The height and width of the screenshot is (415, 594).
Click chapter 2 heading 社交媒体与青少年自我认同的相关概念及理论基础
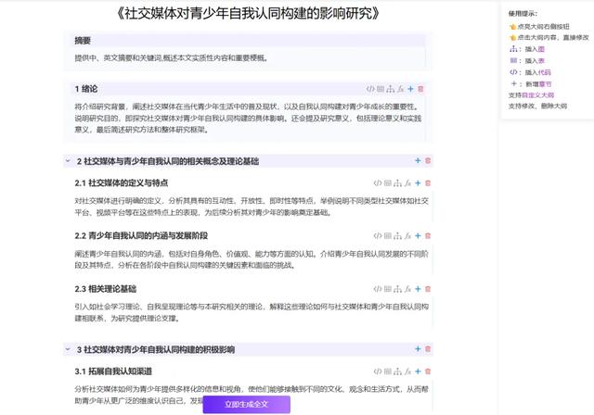[168, 161]
